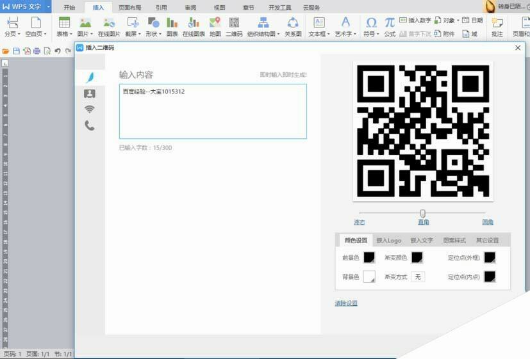530x359 pixels.
Task: Click the 形状 shapes icon
Action: (153, 22)
